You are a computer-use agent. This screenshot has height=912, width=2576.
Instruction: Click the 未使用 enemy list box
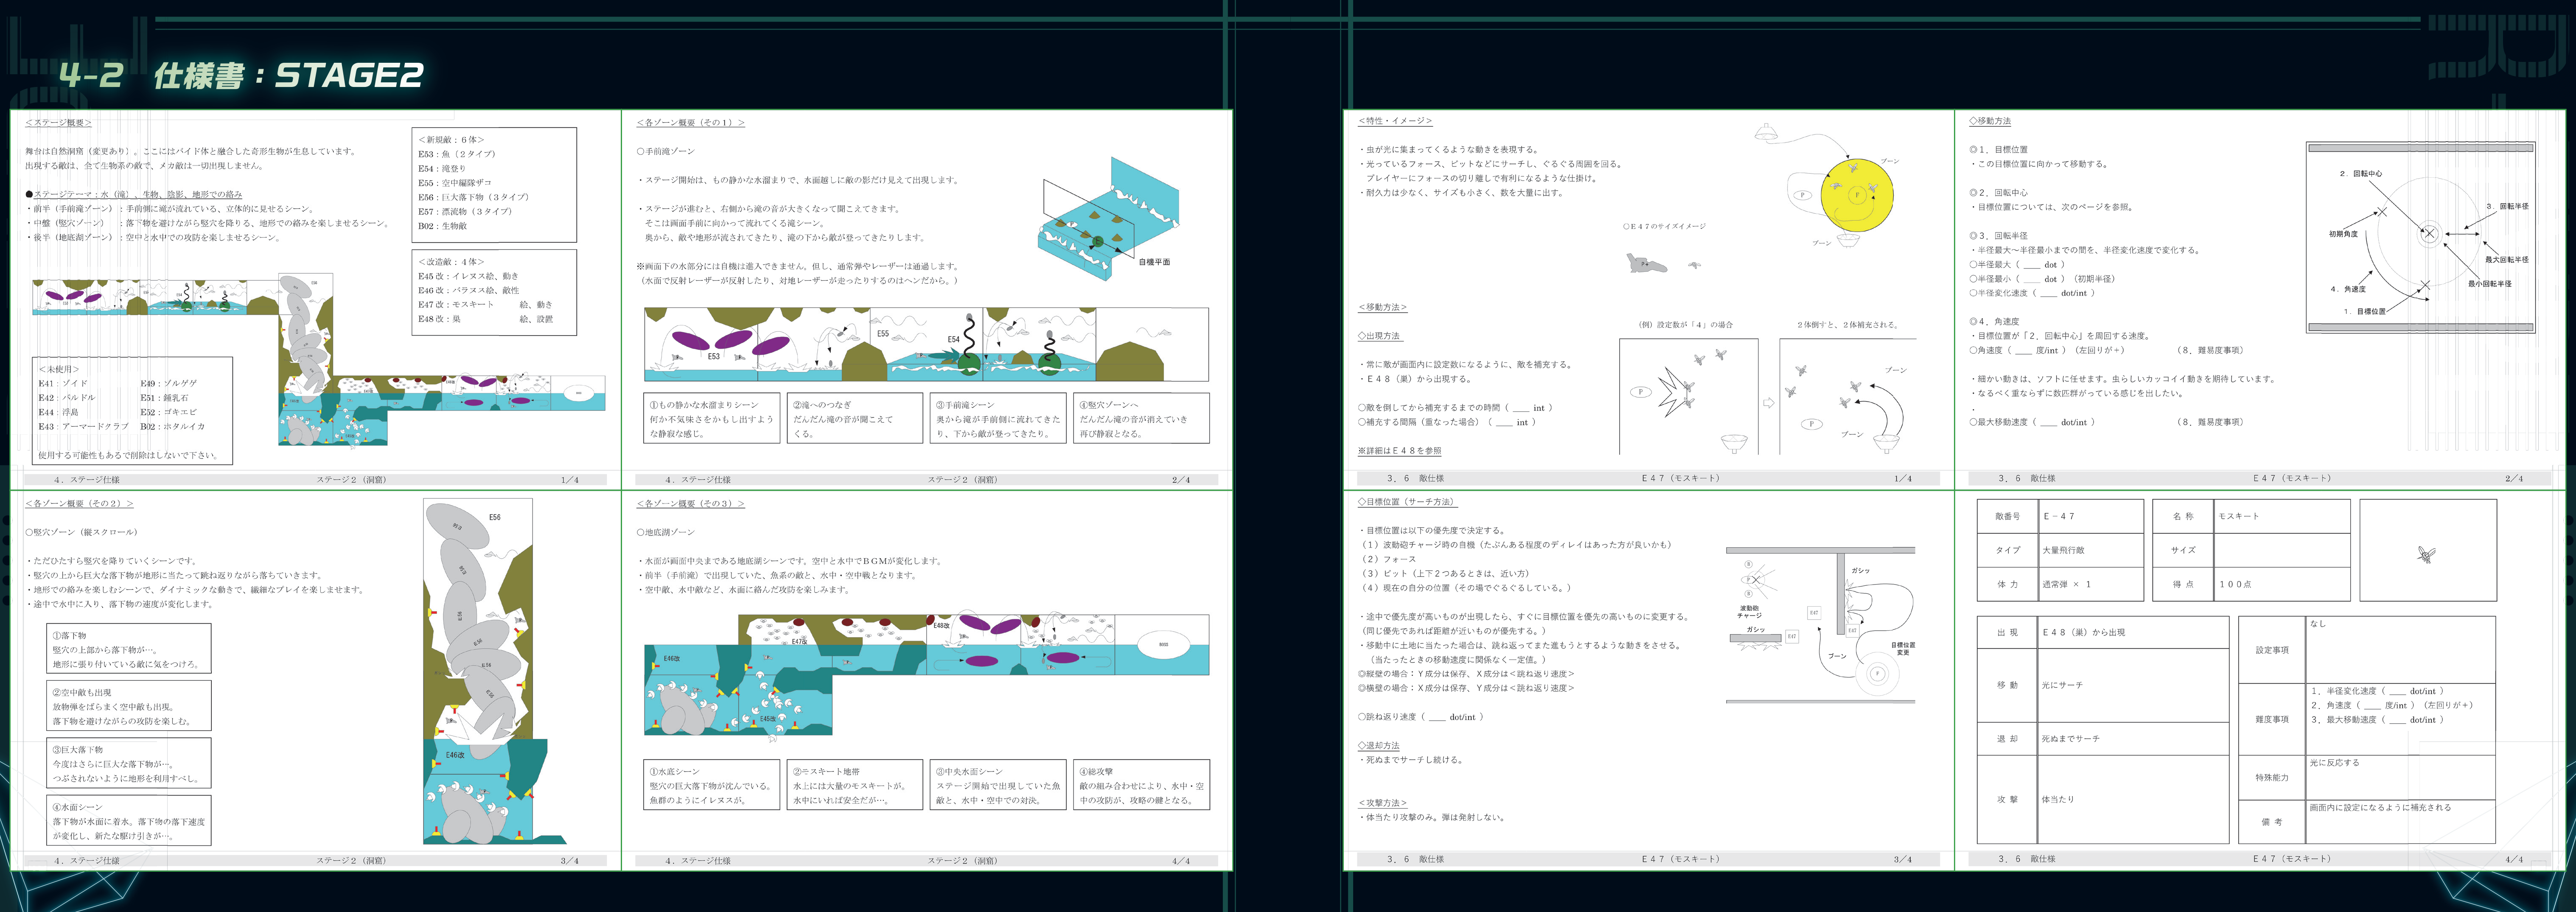point(133,411)
